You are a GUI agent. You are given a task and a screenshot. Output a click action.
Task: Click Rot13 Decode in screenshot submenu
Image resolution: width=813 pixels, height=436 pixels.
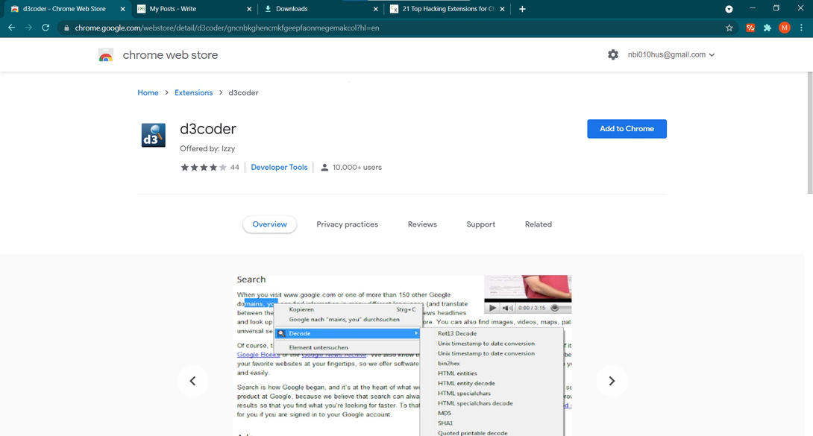point(456,333)
